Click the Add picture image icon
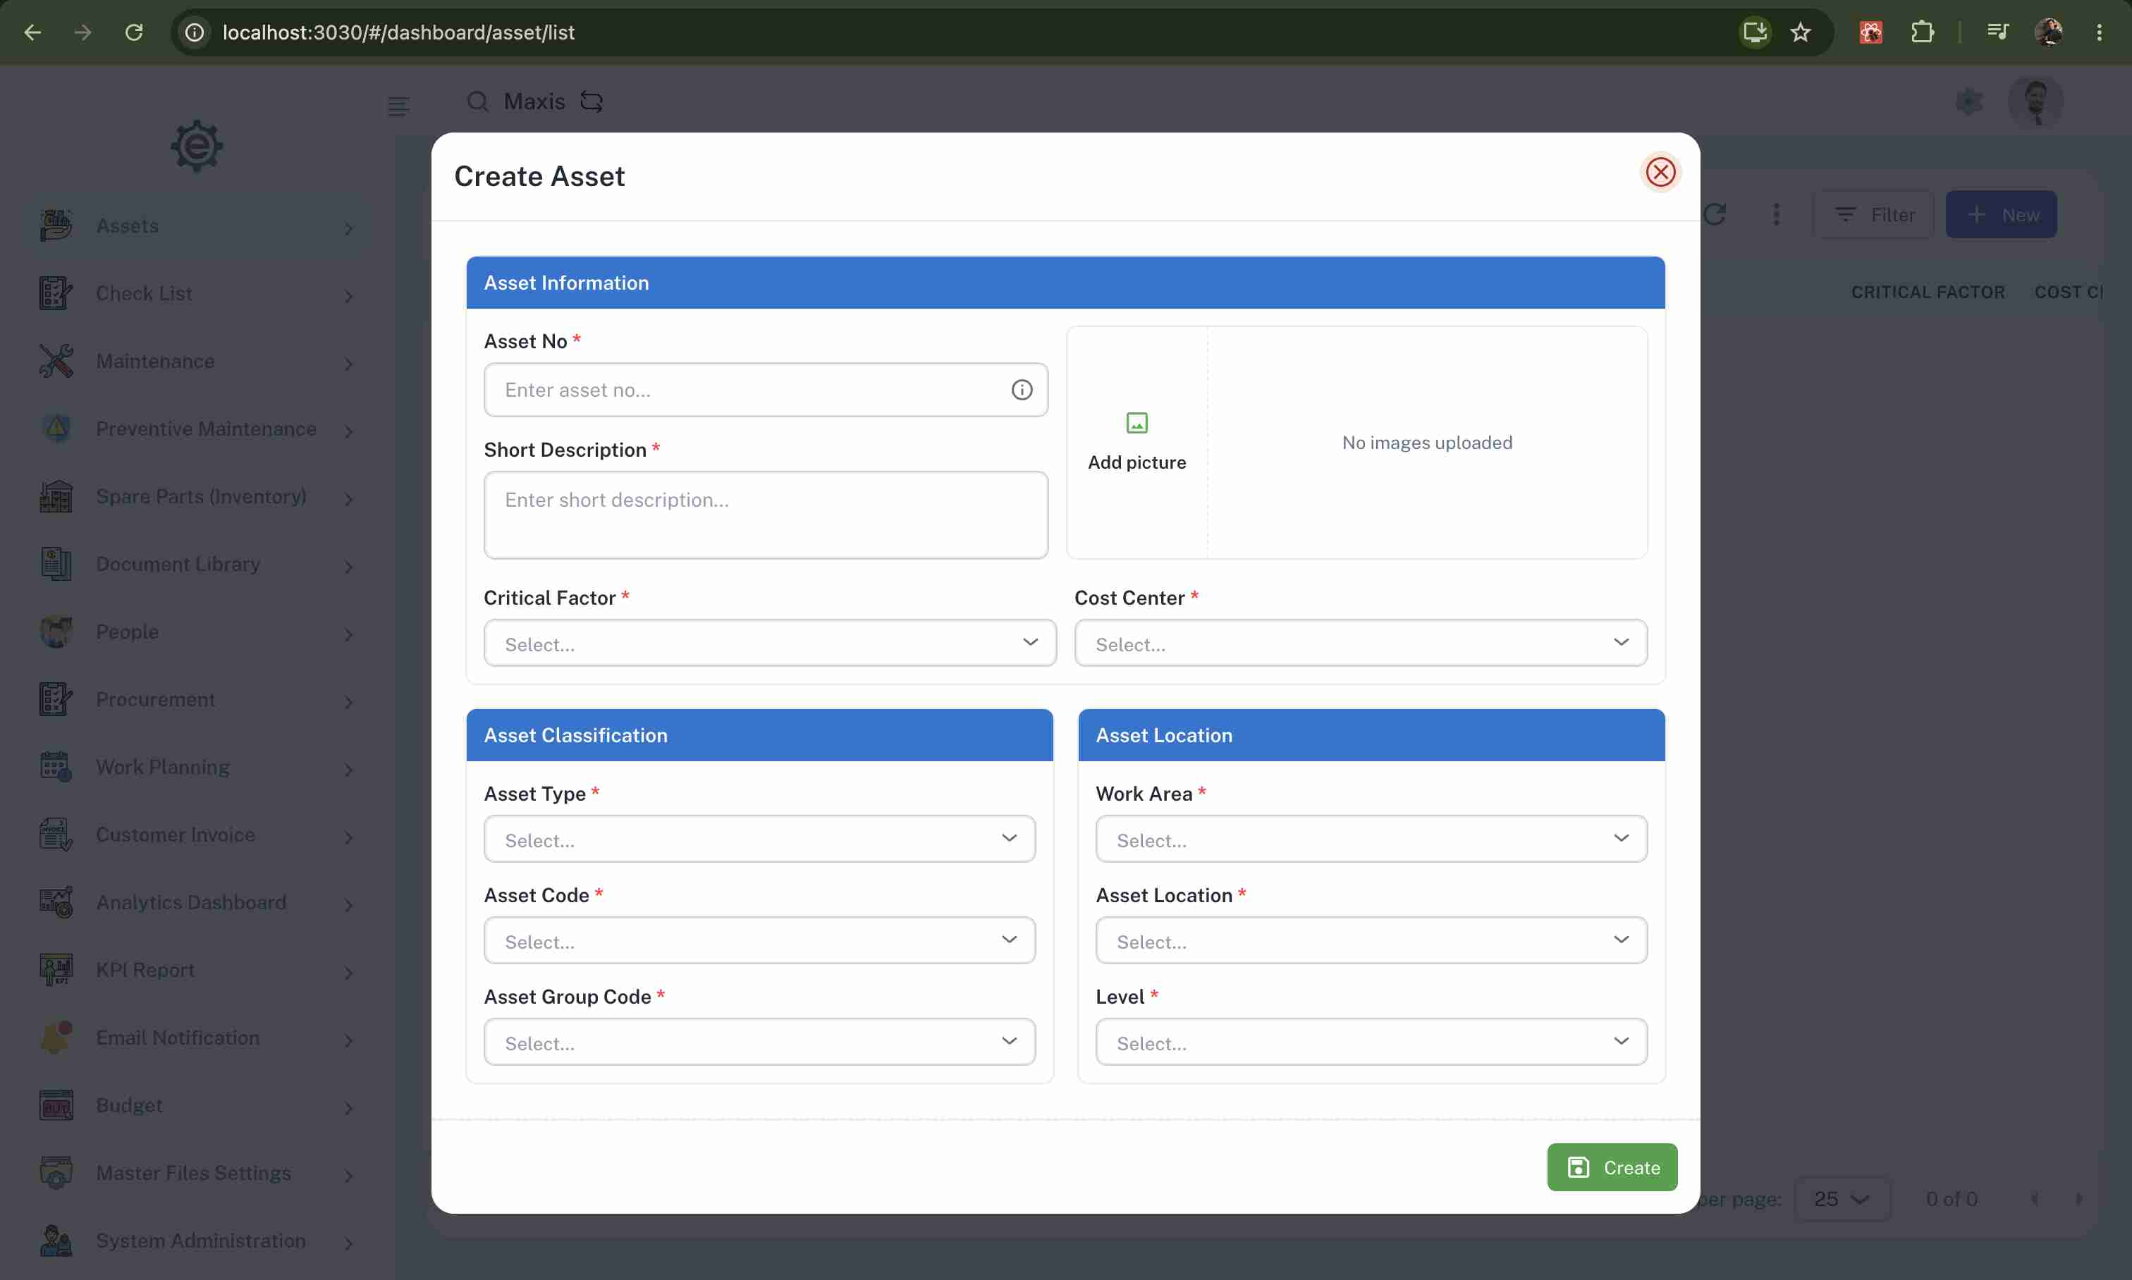 pyautogui.click(x=1137, y=423)
